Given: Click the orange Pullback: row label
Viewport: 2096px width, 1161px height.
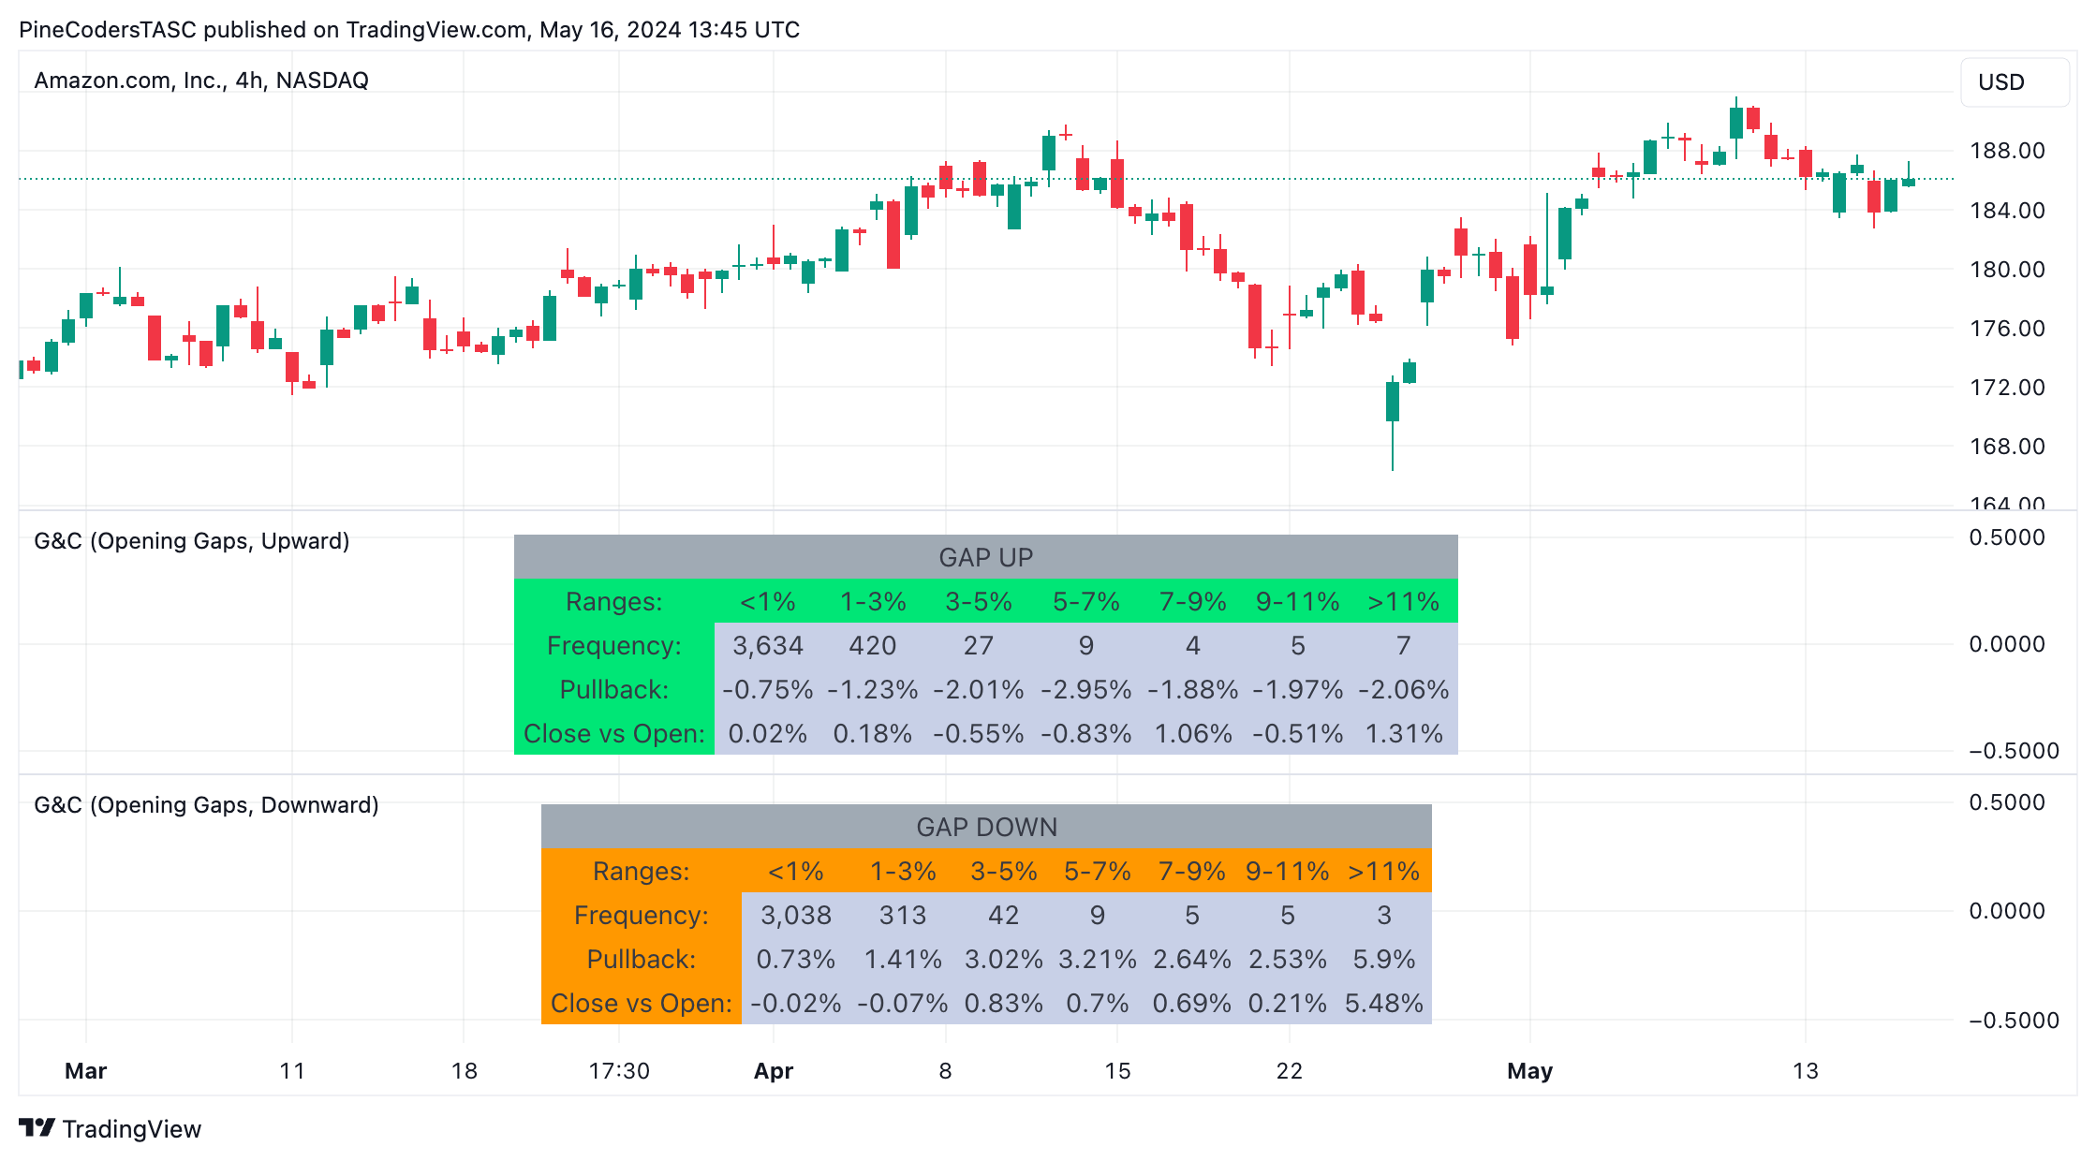Looking at the screenshot, I should click(x=642, y=959).
